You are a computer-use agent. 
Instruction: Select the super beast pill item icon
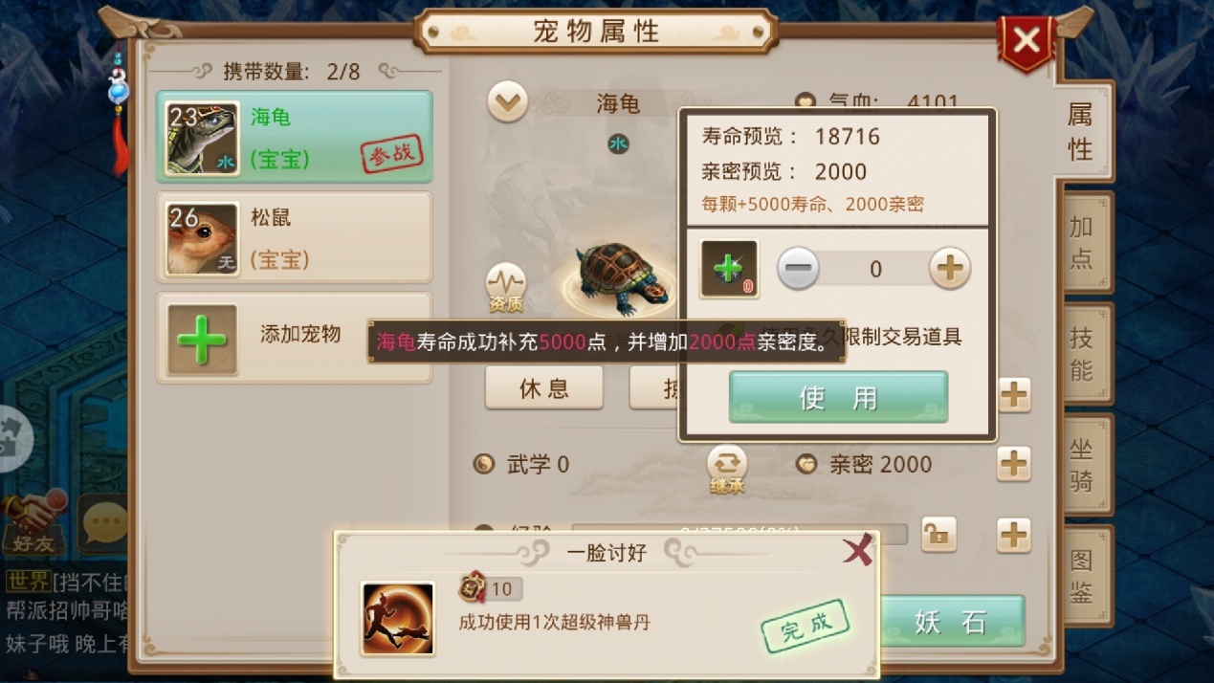729,269
